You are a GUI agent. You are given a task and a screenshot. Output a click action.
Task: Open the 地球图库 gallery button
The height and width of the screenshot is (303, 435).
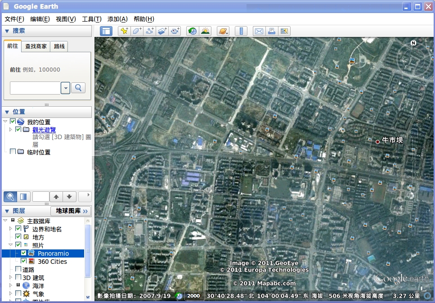[x=71, y=211]
